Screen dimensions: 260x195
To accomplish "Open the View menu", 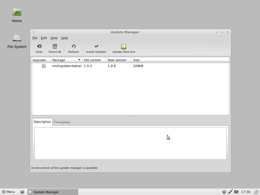I will [54, 38].
